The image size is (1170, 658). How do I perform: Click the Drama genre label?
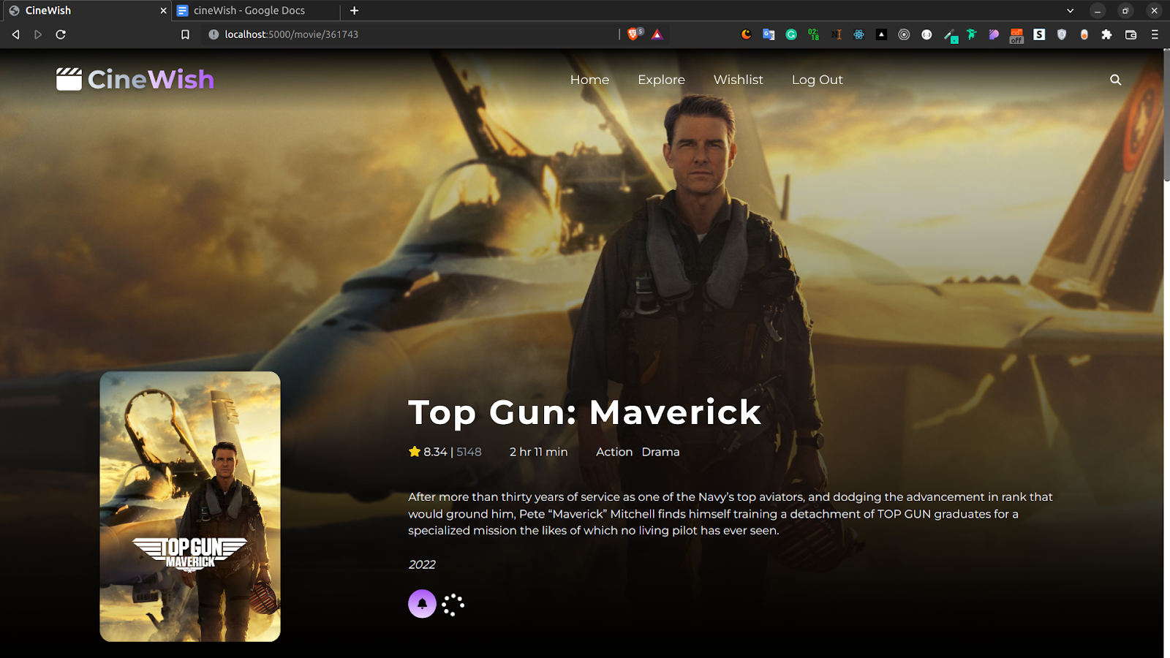(660, 452)
